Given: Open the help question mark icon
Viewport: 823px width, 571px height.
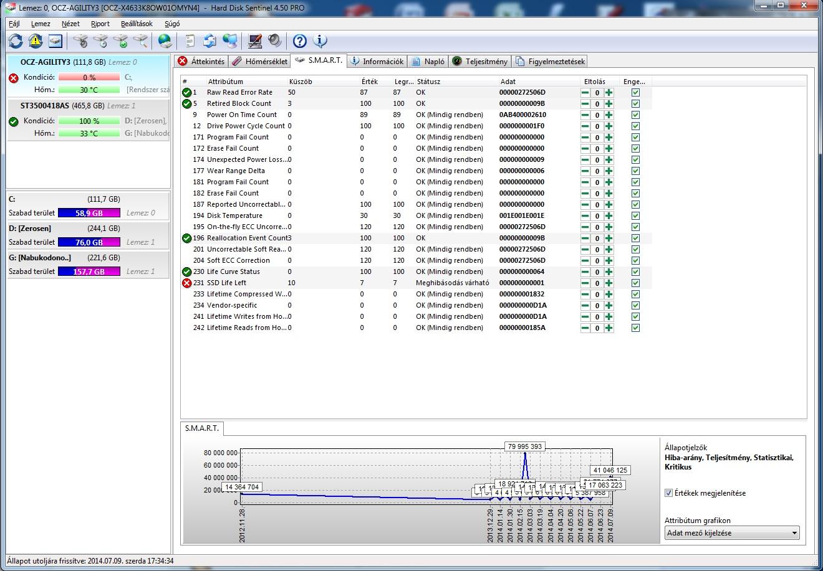Looking at the screenshot, I should [x=300, y=41].
